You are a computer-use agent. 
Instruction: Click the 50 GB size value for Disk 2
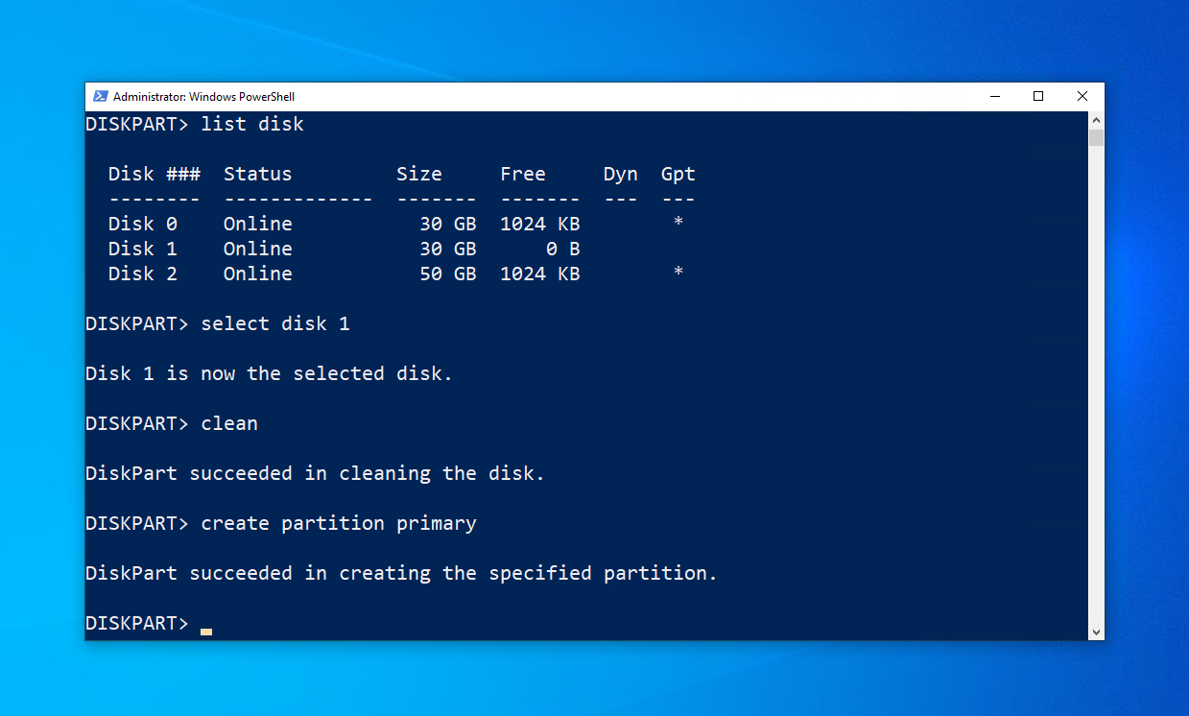click(x=449, y=274)
